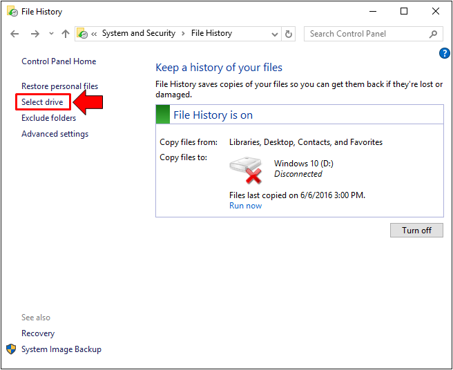Open recent locations dropdown arrow
453x370 pixels.
coord(51,34)
